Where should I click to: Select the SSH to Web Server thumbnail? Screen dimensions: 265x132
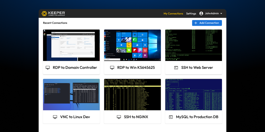click(x=194, y=45)
